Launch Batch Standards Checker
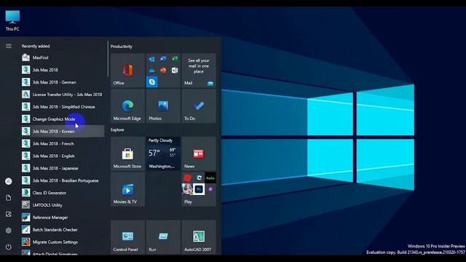The height and width of the screenshot is (262, 466). [63, 230]
